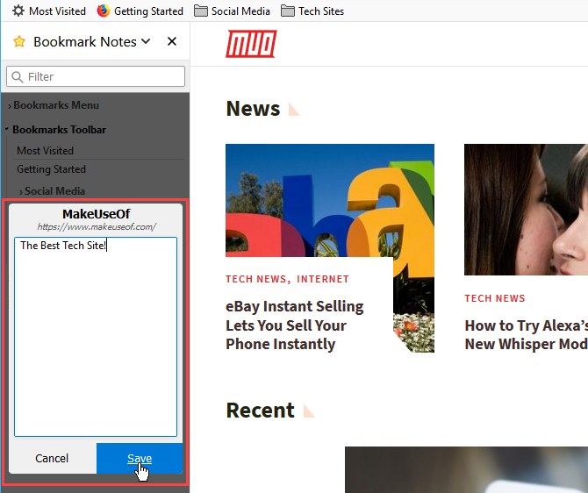Click the Most Visited gear icon
This screenshot has height=493, width=588.
(x=18, y=11)
